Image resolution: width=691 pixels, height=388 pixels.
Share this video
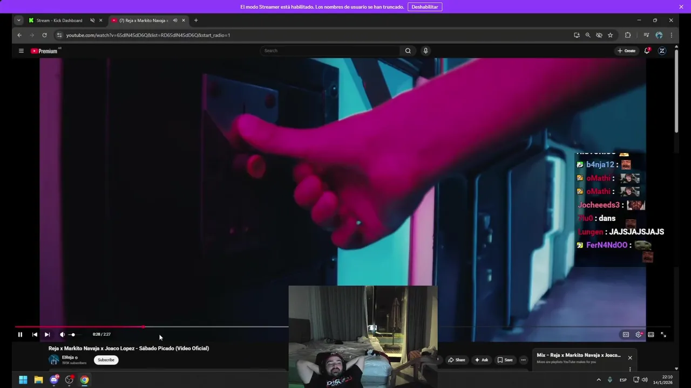[x=456, y=360]
